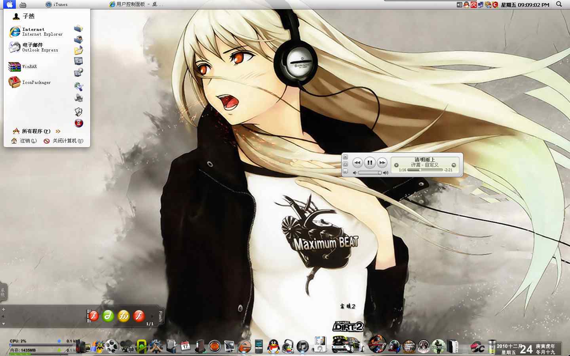Open the iTunes music note icon in dock

[x=302, y=347]
